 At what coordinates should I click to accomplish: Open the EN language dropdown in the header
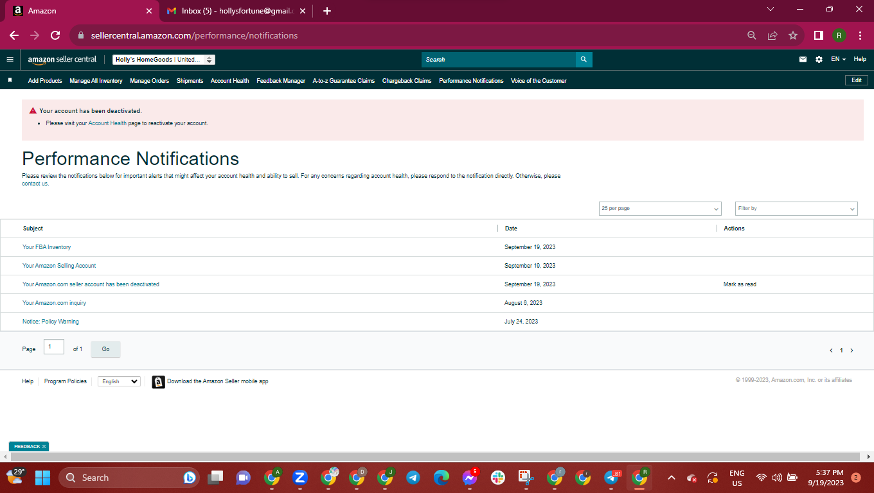tap(838, 59)
